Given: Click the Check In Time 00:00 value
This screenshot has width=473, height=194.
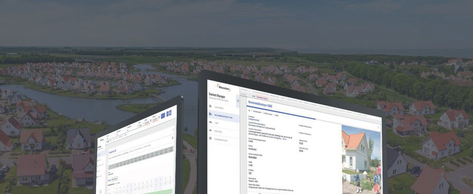Looking at the screenshot, I should (x=301, y=143).
